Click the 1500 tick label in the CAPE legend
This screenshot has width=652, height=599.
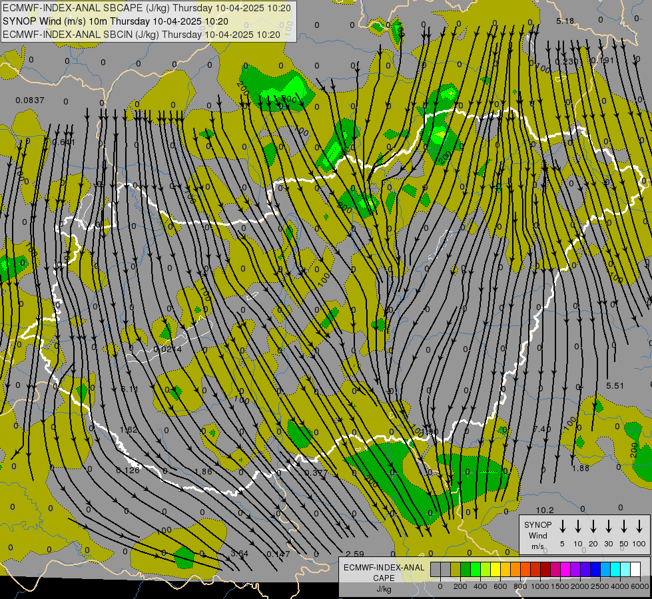click(560, 586)
